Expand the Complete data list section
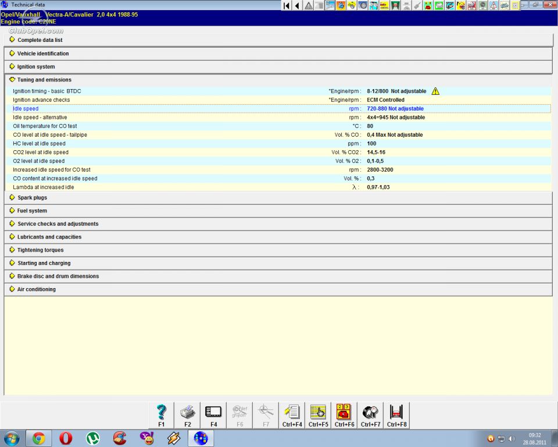The image size is (558, 447). tap(279, 40)
